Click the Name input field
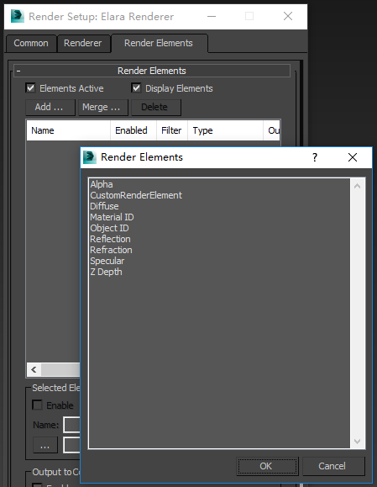The height and width of the screenshot is (487, 377). 72,425
